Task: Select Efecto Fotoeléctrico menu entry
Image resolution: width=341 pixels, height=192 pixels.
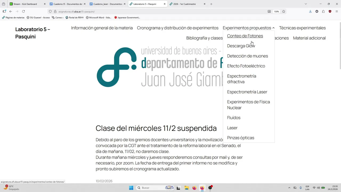Action: click(246, 66)
